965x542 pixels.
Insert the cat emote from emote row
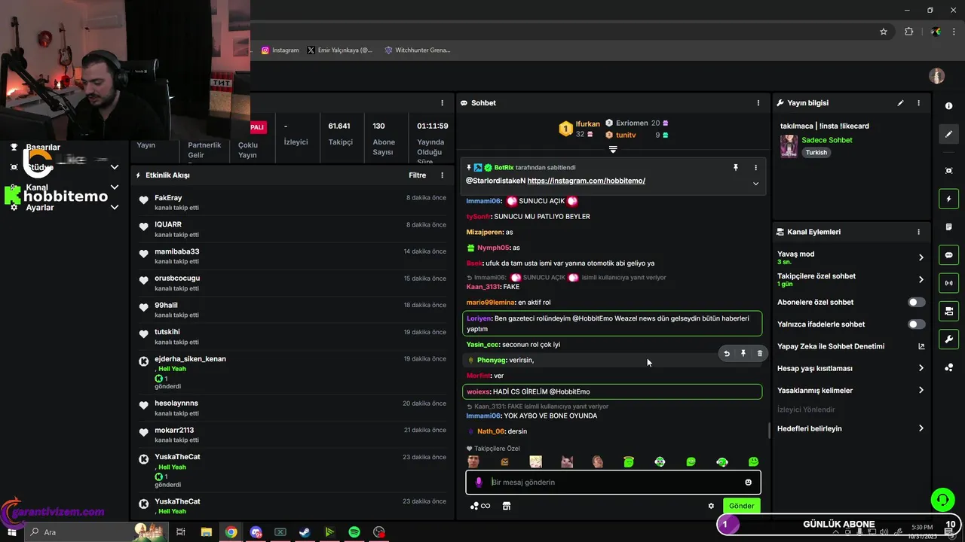[x=567, y=461]
